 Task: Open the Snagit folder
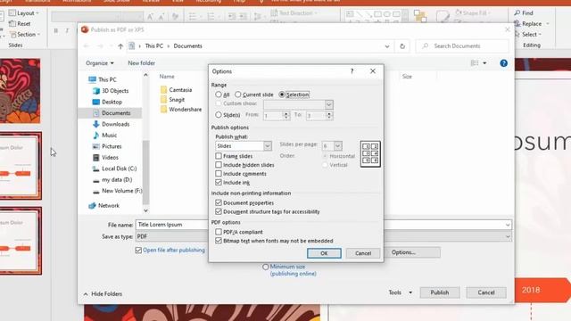172,99
